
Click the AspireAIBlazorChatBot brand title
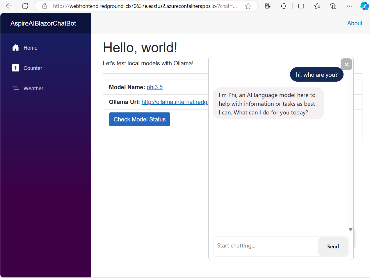[x=43, y=23]
